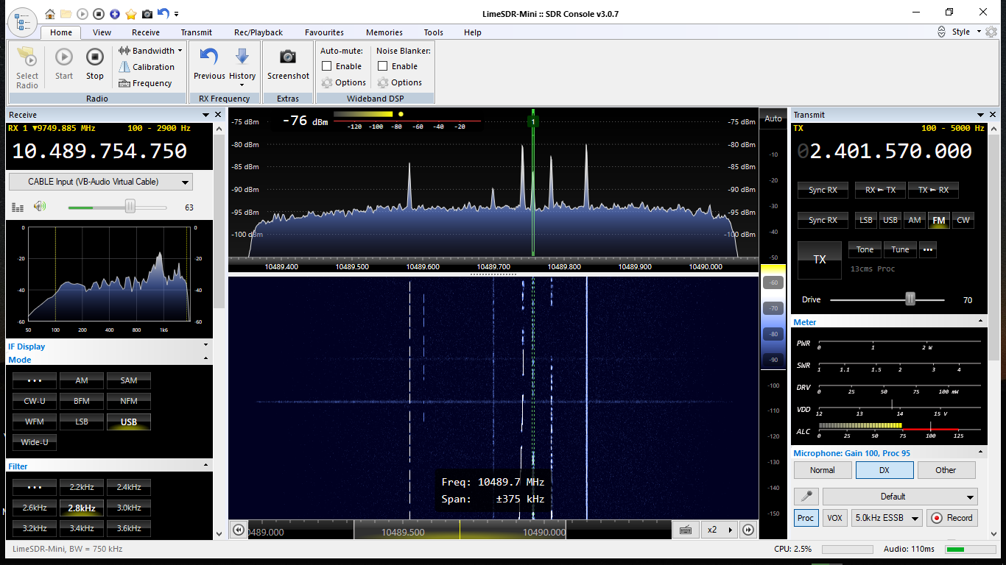Switch to the Transmit tab

[x=197, y=32]
